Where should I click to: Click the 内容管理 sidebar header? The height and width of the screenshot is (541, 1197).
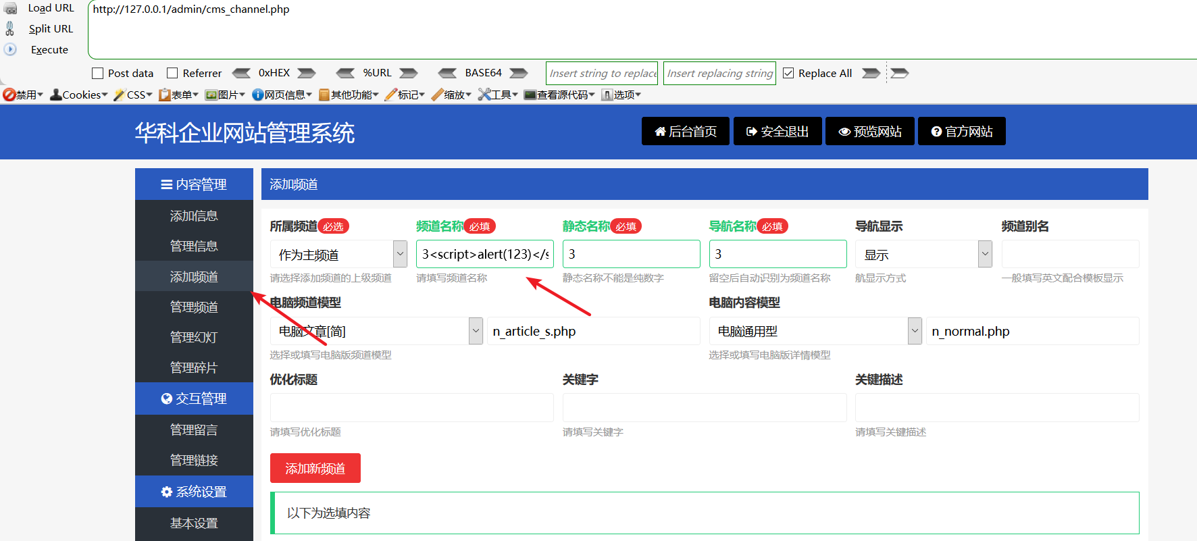194,184
